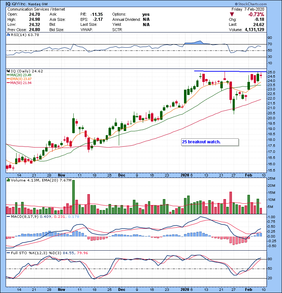The height and width of the screenshot is (293, 282).
Task: Click the candlestick icon beside IQ (Daily)
Action: pyautogui.click(x=8, y=71)
